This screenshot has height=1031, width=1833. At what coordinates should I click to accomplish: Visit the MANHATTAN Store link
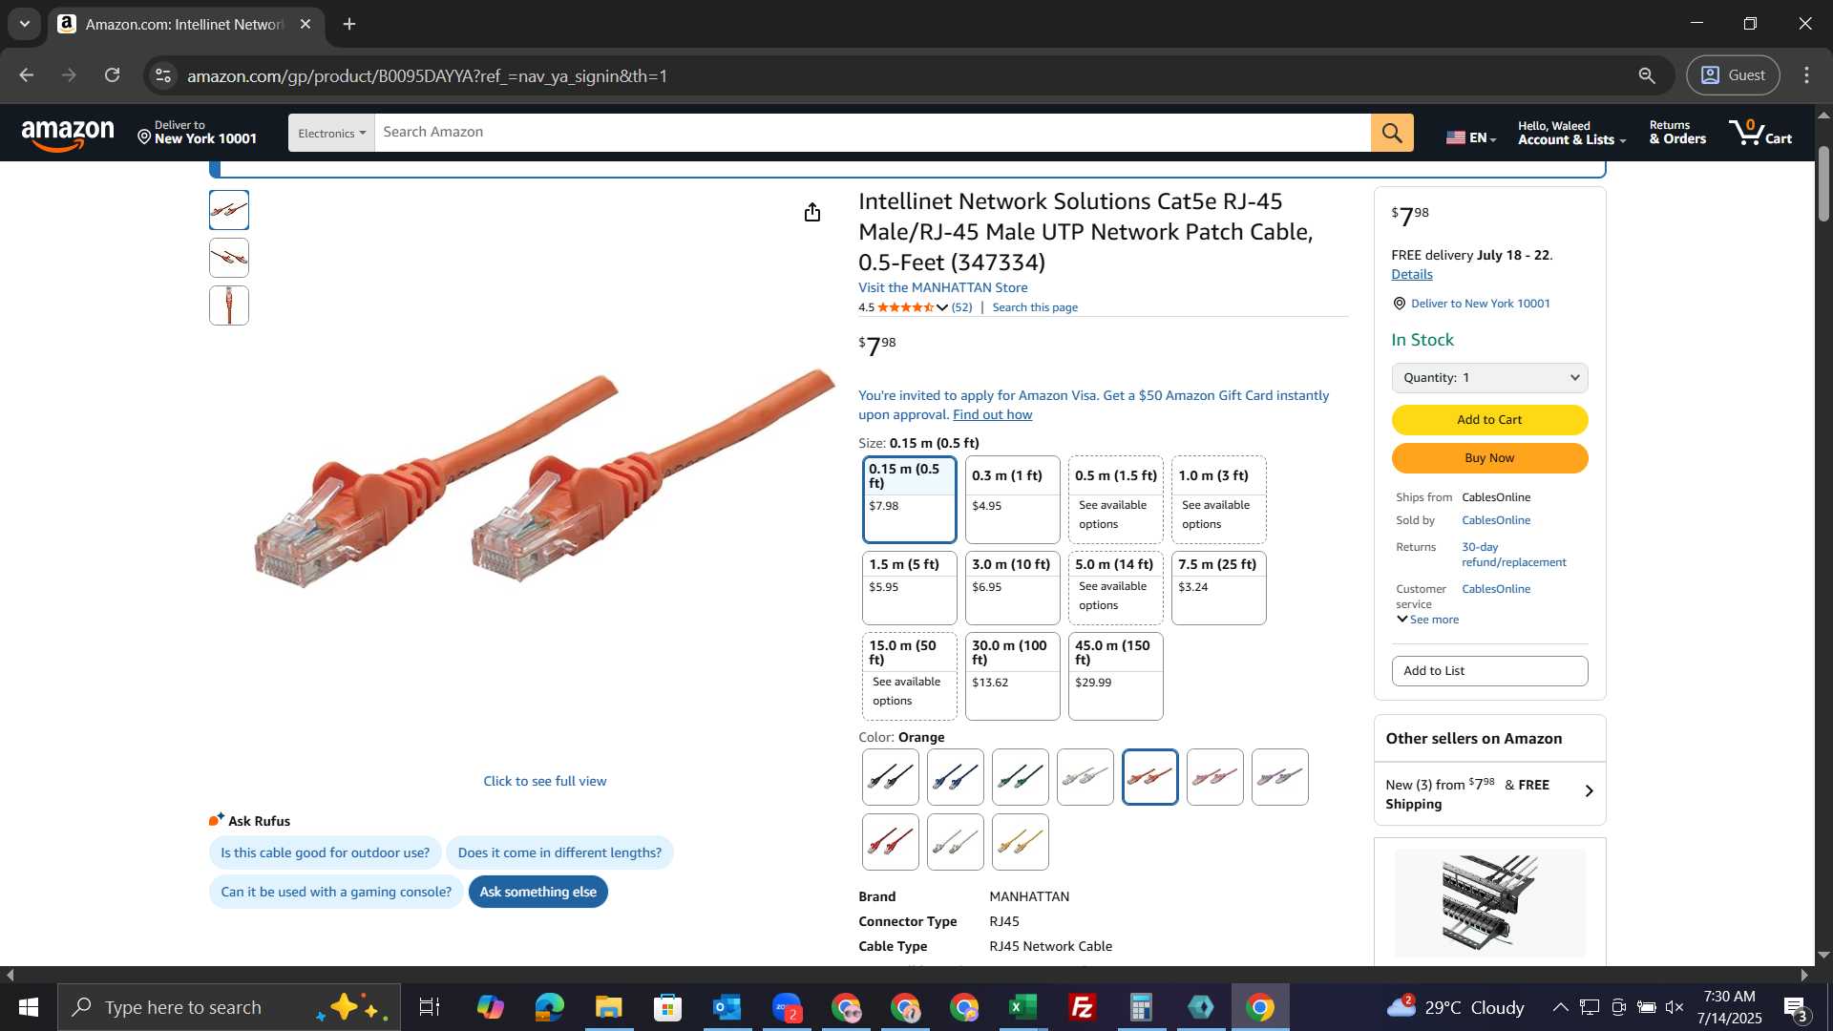click(942, 287)
